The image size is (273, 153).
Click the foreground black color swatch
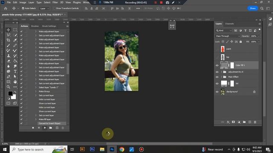(x=10, y=93)
